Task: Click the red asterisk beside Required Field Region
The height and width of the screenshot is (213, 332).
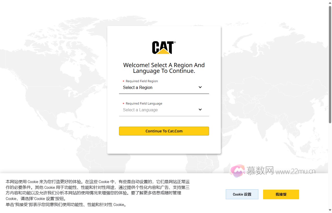Action: pos(123,81)
